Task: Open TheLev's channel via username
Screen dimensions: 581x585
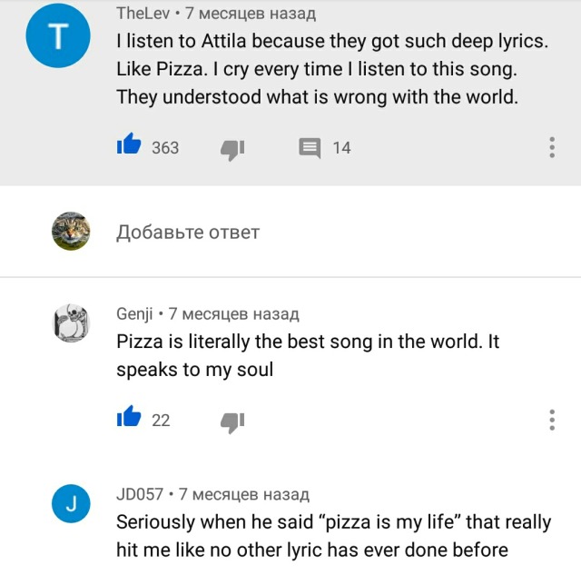Action: (x=143, y=15)
